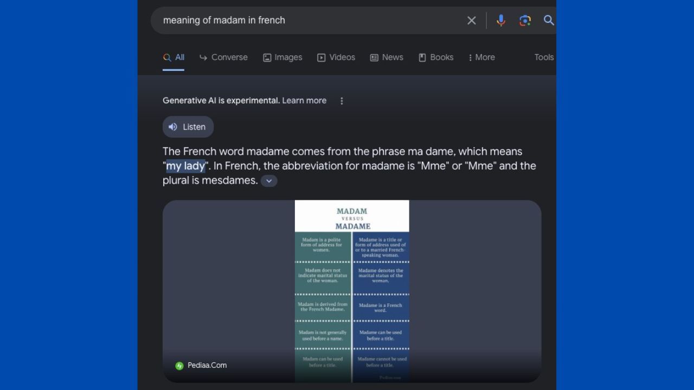
Task: Switch to the Images tab
Action: tap(282, 57)
